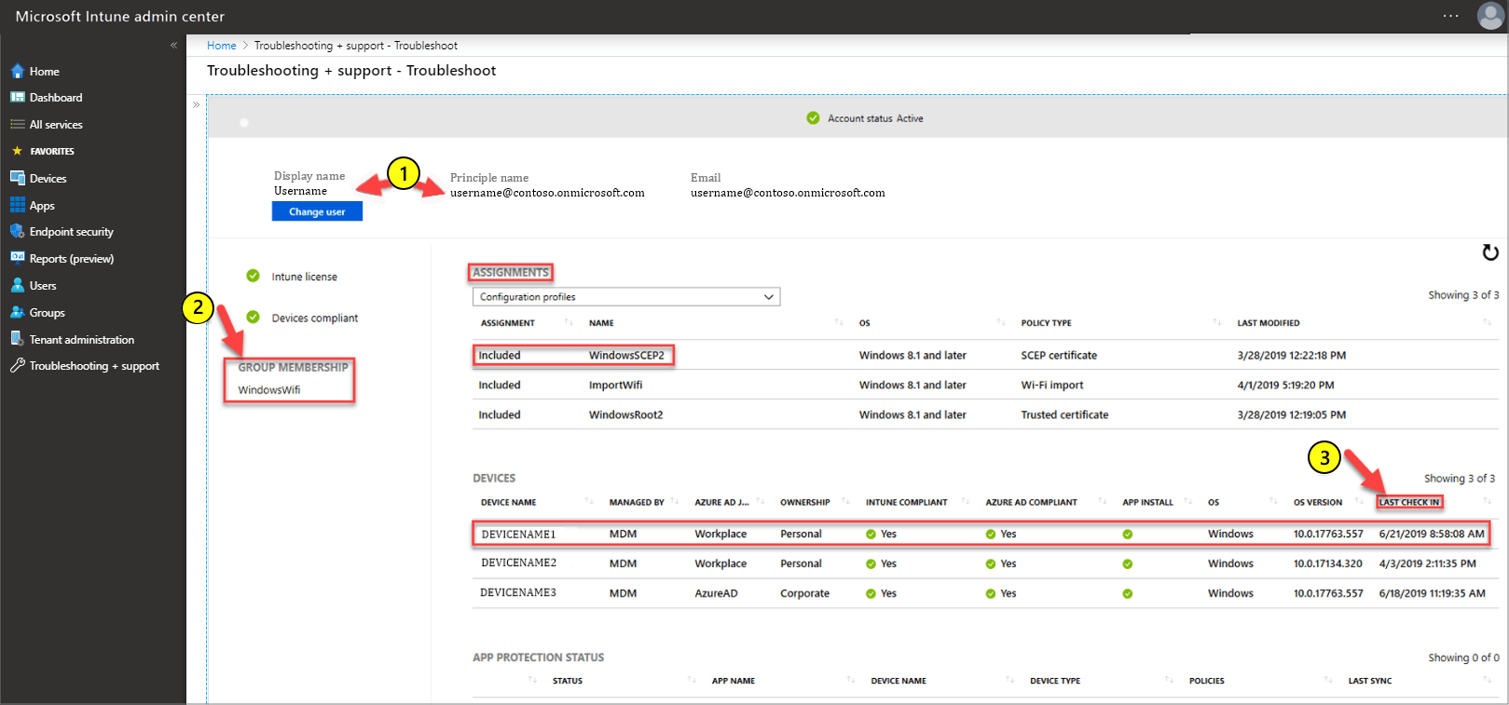Open the Users icon in sidebar
1509x705 pixels.
pyautogui.click(x=18, y=285)
